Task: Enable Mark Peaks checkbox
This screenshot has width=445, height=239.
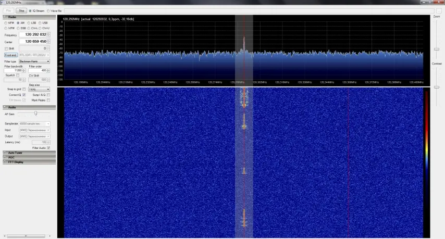Action: coord(48,100)
